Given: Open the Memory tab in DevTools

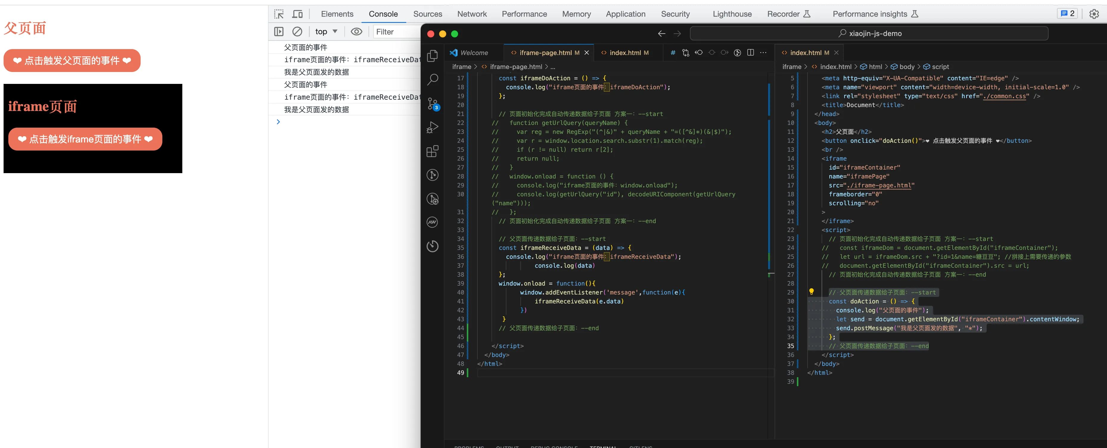Looking at the screenshot, I should tap(576, 14).
